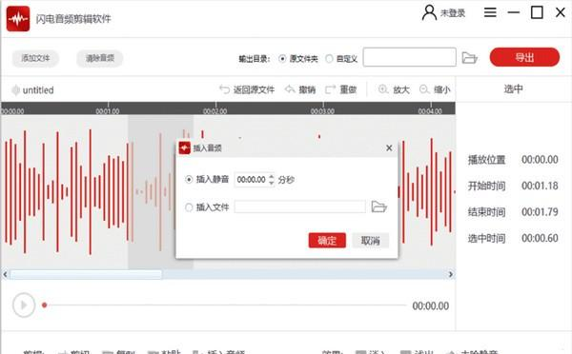The image size is (572, 354).
Task: Click the waveform horizontal scrollbar thumb
Action: (x=86, y=274)
